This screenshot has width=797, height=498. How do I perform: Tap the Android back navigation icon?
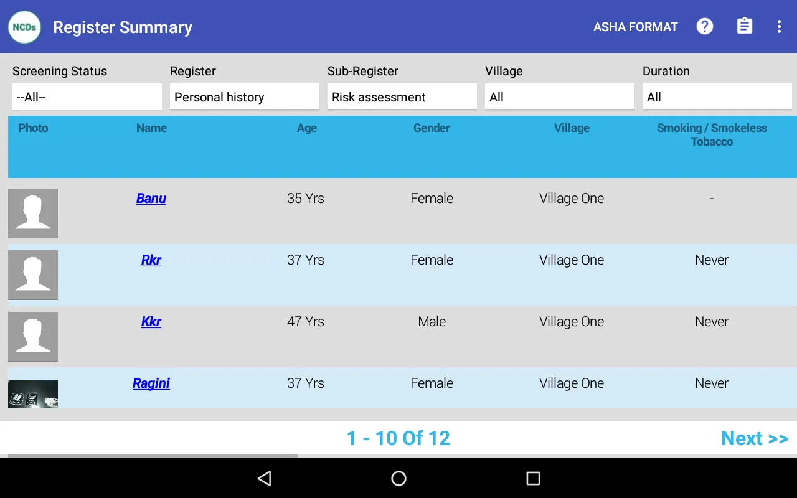coord(264,478)
